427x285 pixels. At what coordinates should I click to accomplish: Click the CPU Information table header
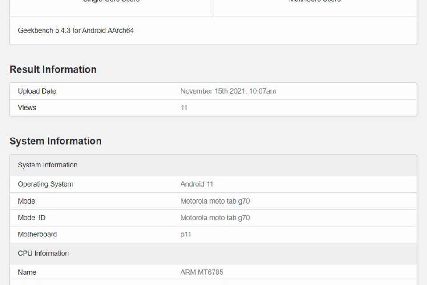coord(43,253)
